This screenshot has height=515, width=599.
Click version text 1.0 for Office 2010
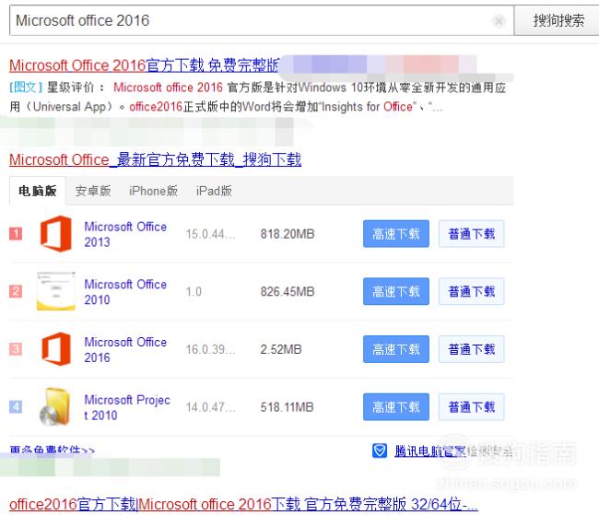click(194, 291)
